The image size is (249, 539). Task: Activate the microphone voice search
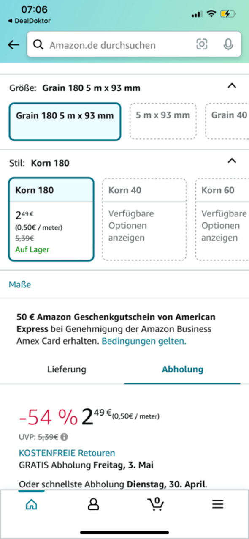click(227, 44)
